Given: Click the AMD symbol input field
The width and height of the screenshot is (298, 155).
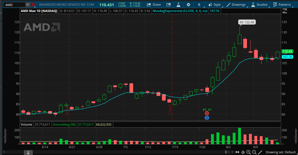Looking at the screenshot, I should (15, 5).
